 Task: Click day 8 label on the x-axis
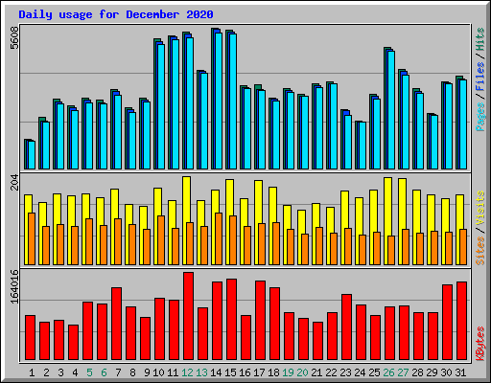[x=132, y=372]
